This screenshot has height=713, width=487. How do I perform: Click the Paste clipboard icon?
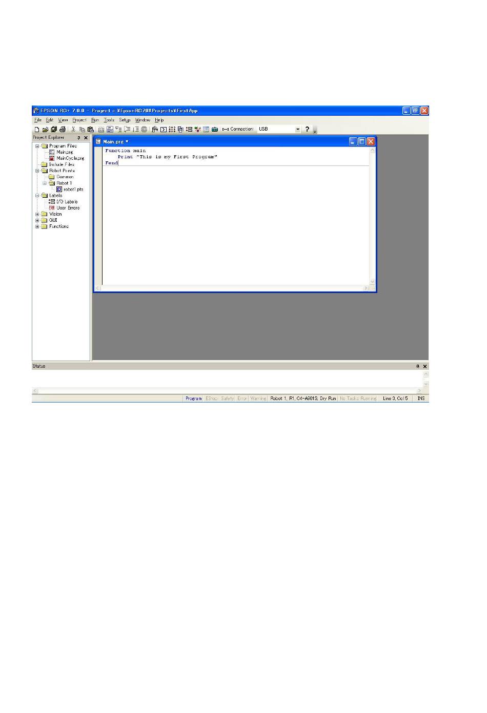pos(90,130)
